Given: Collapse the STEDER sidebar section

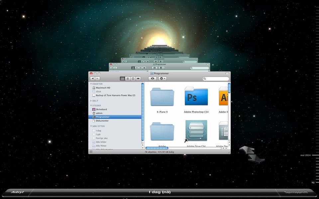Looking at the screenshot, I should [91, 105].
